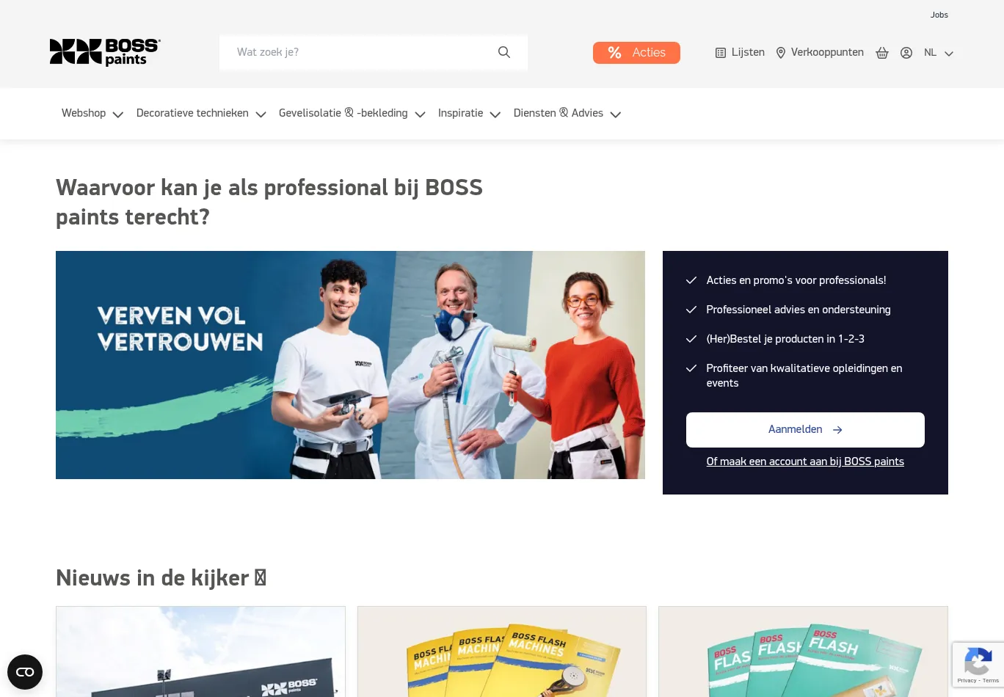Click the percent icon on Acties
The width and height of the screenshot is (1004, 697).
point(615,53)
